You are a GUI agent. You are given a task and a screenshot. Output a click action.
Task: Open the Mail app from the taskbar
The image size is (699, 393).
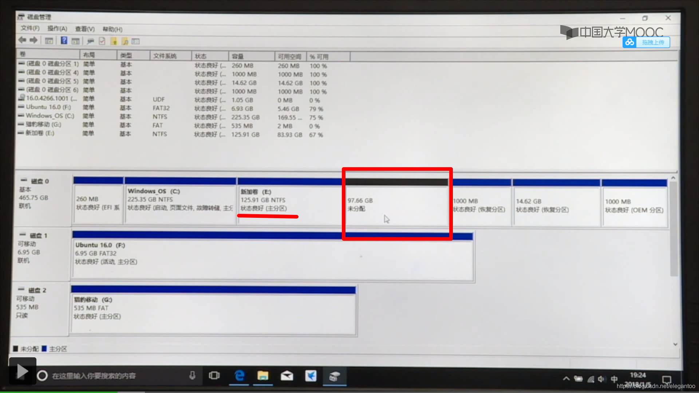pyautogui.click(x=287, y=376)
